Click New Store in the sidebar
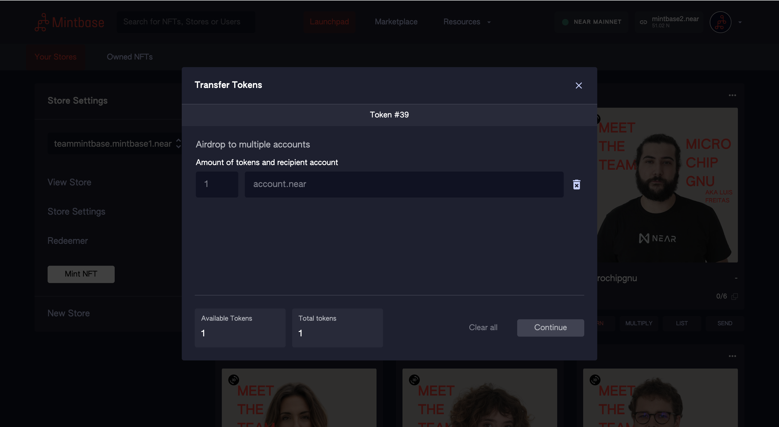Image resolution: width=779 pixels, height=427 pixels. tap(68, 313)
